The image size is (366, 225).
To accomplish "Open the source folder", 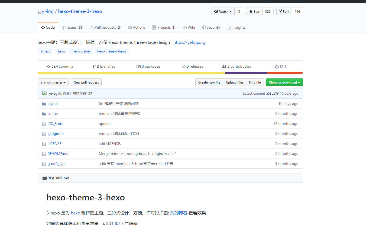I will [x=53, y=114].
